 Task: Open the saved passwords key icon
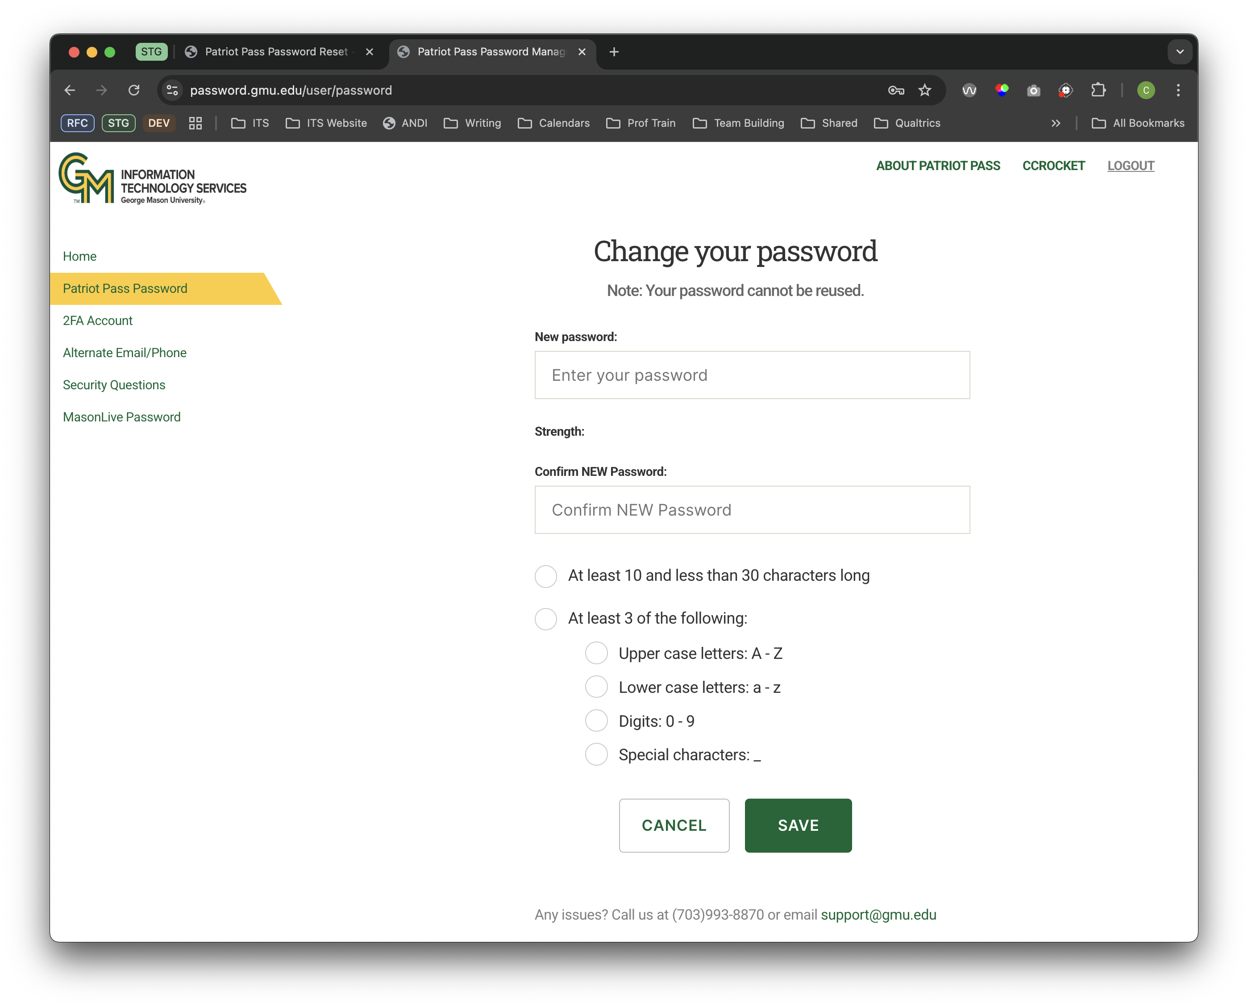(x=896, y=90)
